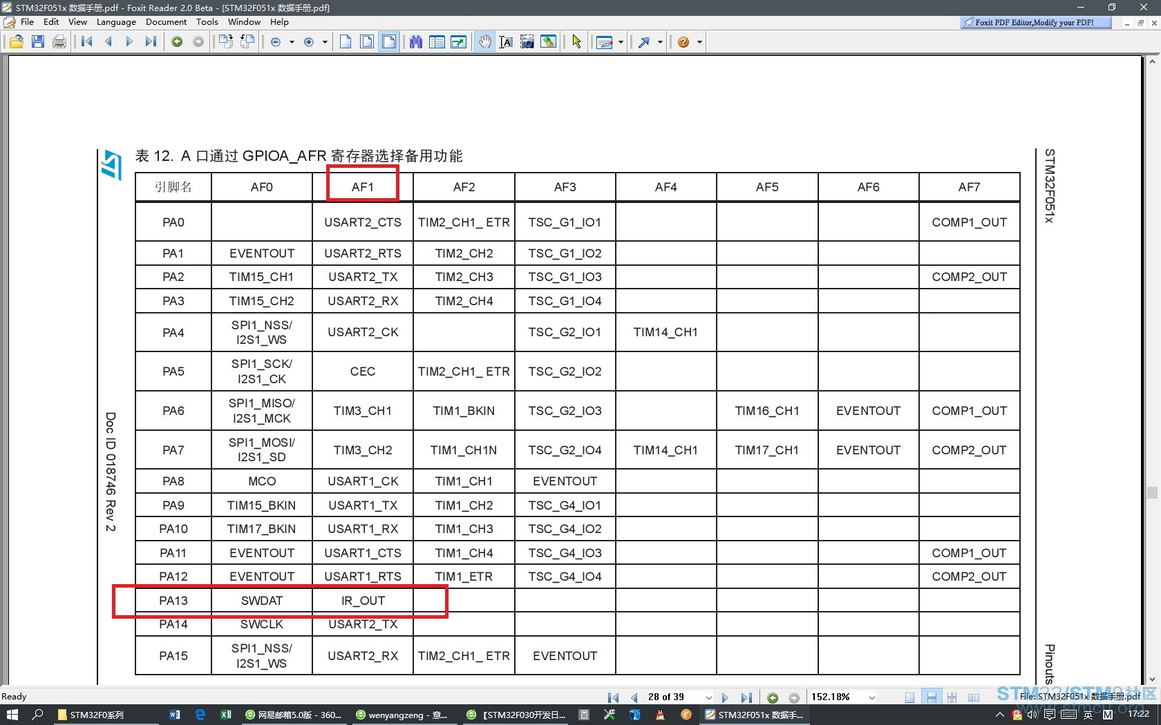Viewport: 1161px width, 725px height.
Task: Go to next page from status bar
Action: 725,697
